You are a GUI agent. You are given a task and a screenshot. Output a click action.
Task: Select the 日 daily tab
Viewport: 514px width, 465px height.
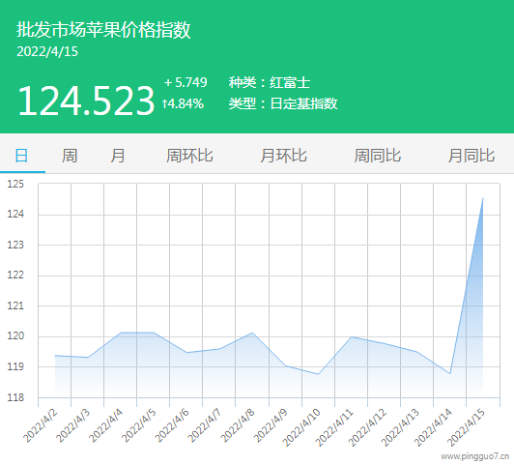click(x=21, y=156)
